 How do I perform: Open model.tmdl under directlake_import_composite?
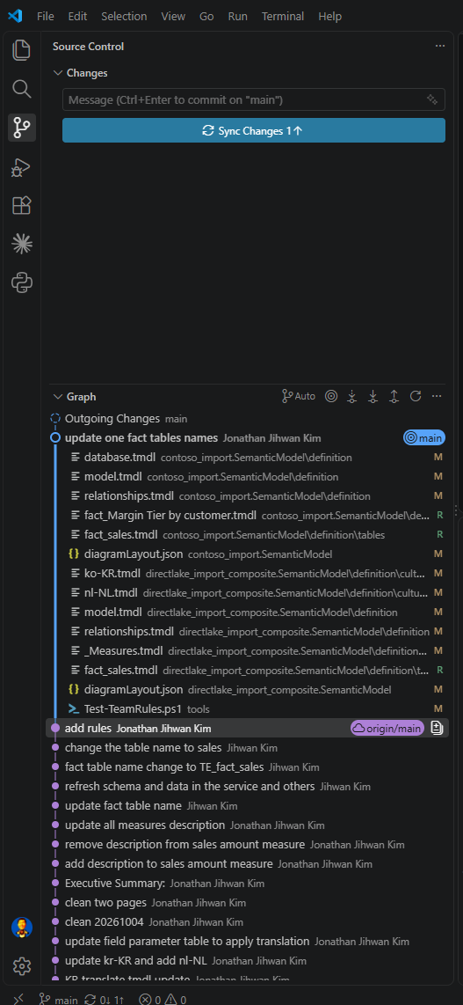(248, 612)
